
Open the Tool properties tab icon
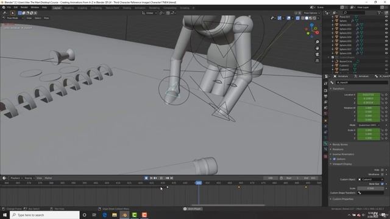(325, 84)
